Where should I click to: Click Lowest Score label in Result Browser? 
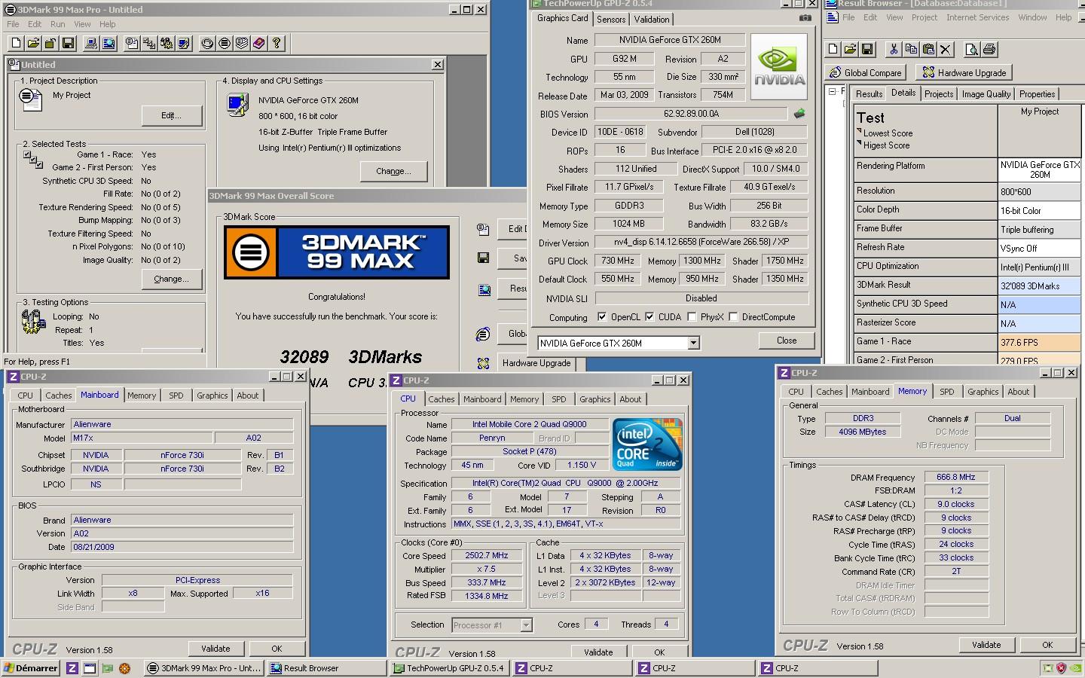888,133
